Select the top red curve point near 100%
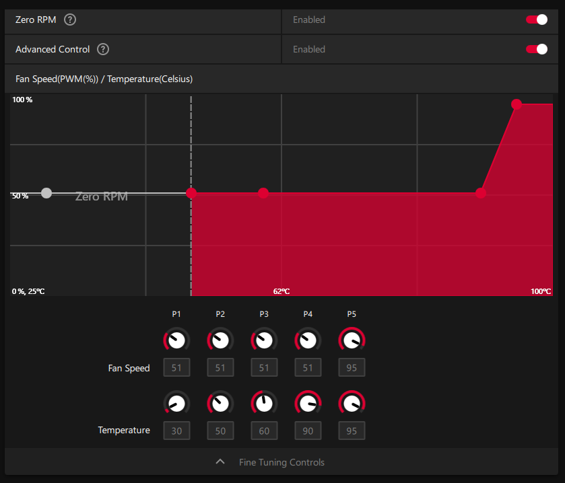This screenshot has width=565, height=483. click(x=517, y=104)
